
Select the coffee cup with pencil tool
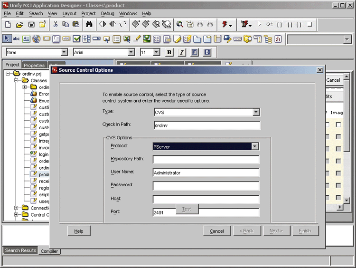click(x=227, y=39)
